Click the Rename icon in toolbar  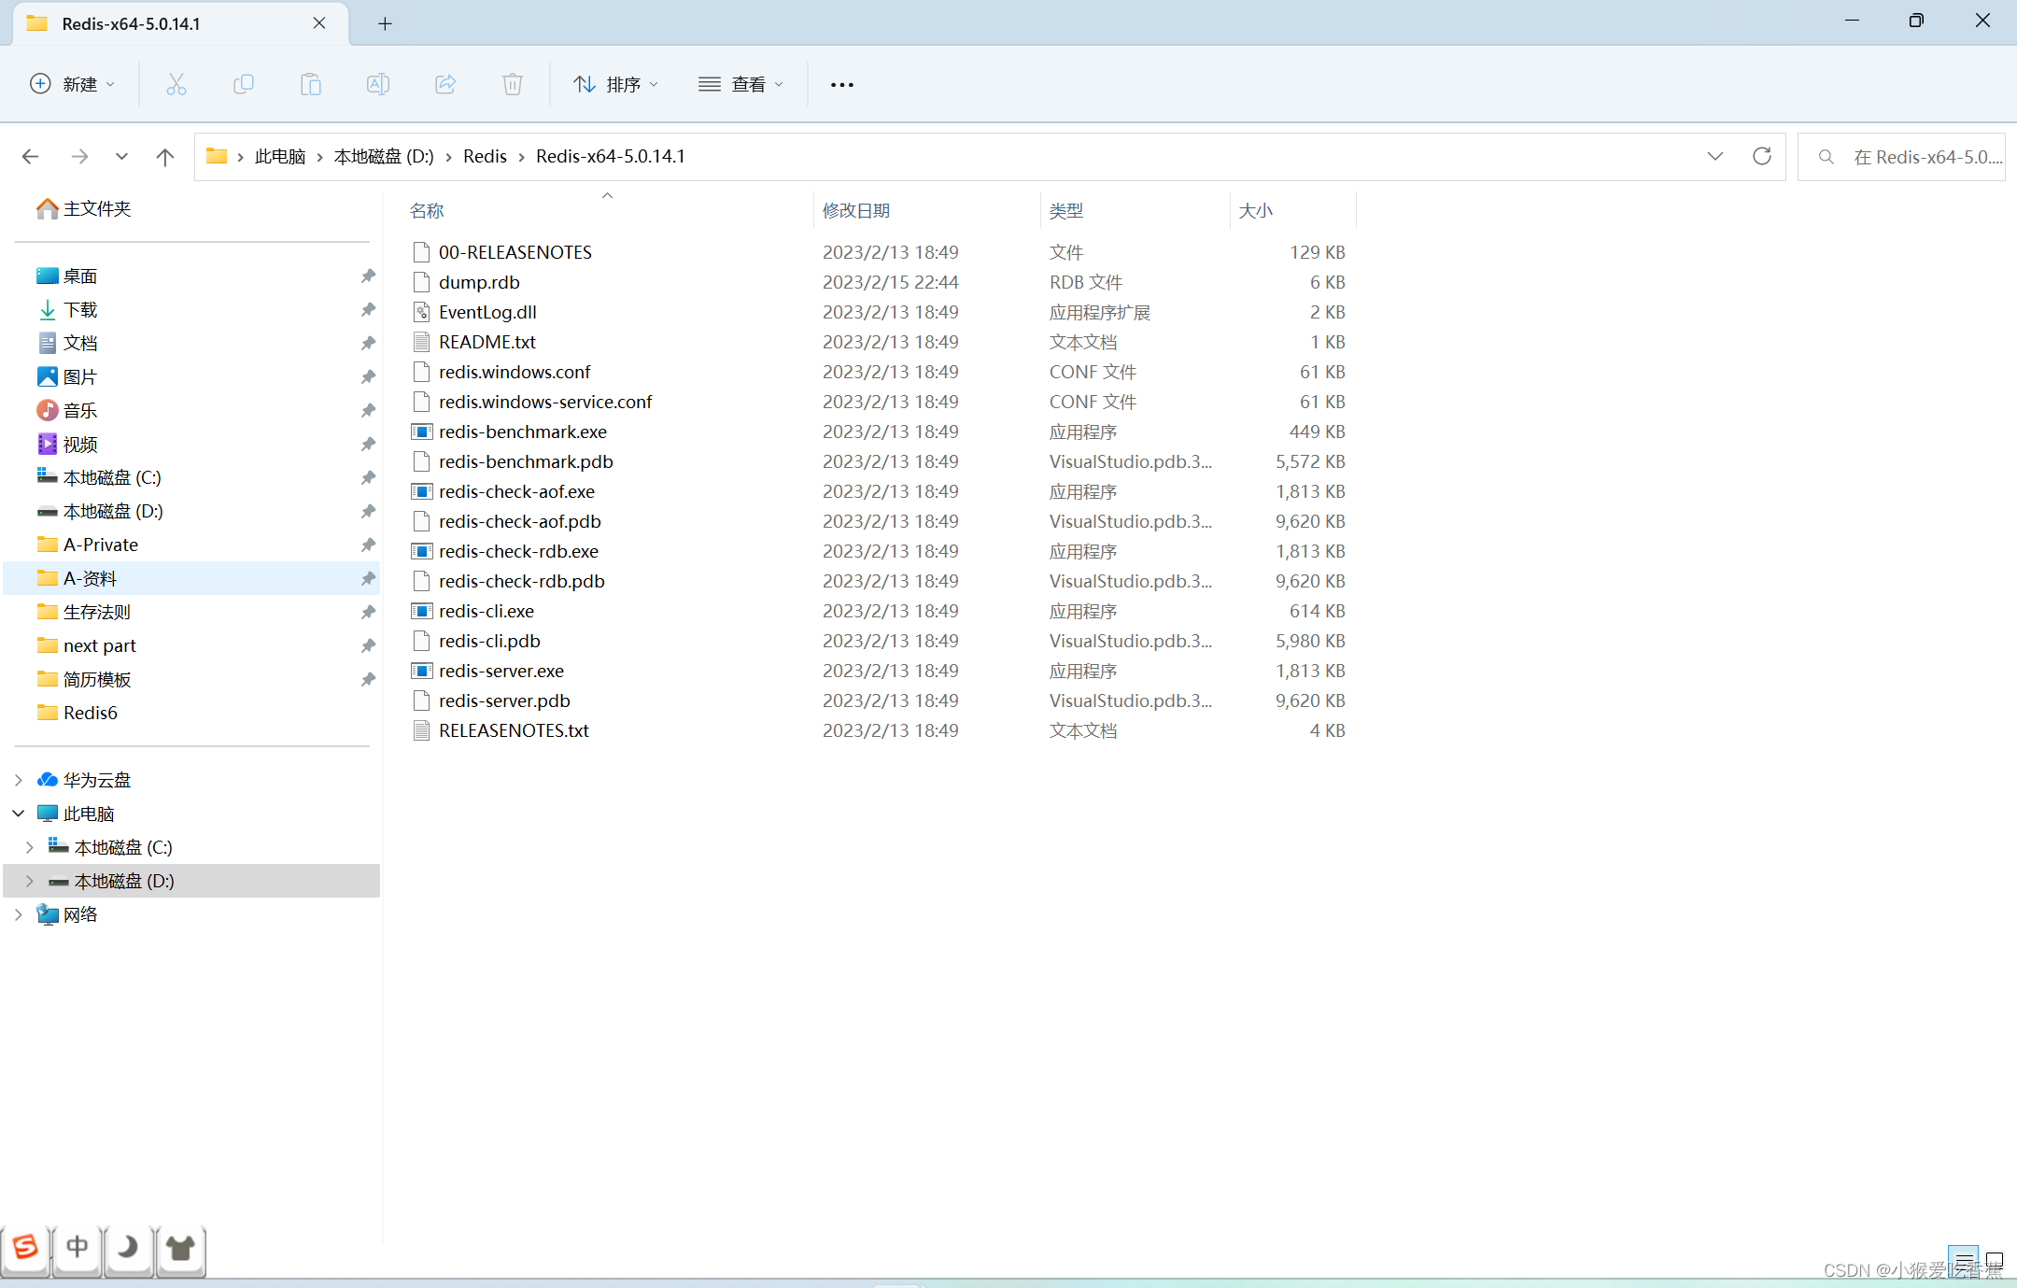377,84
